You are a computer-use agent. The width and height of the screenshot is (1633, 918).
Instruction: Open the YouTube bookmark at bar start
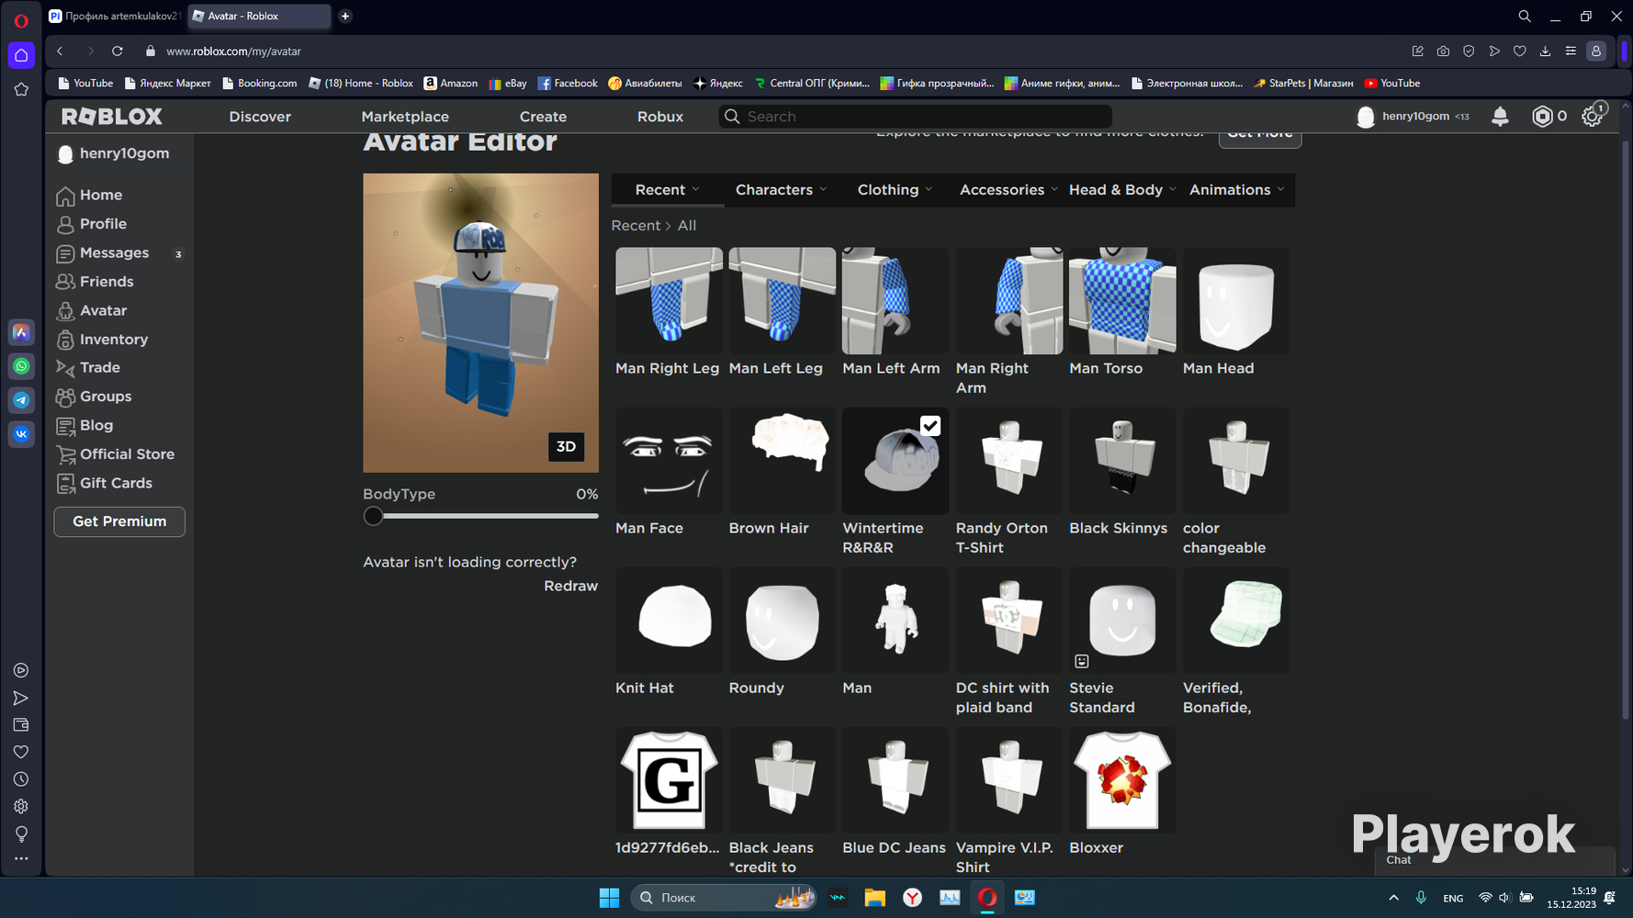point(85,84)
